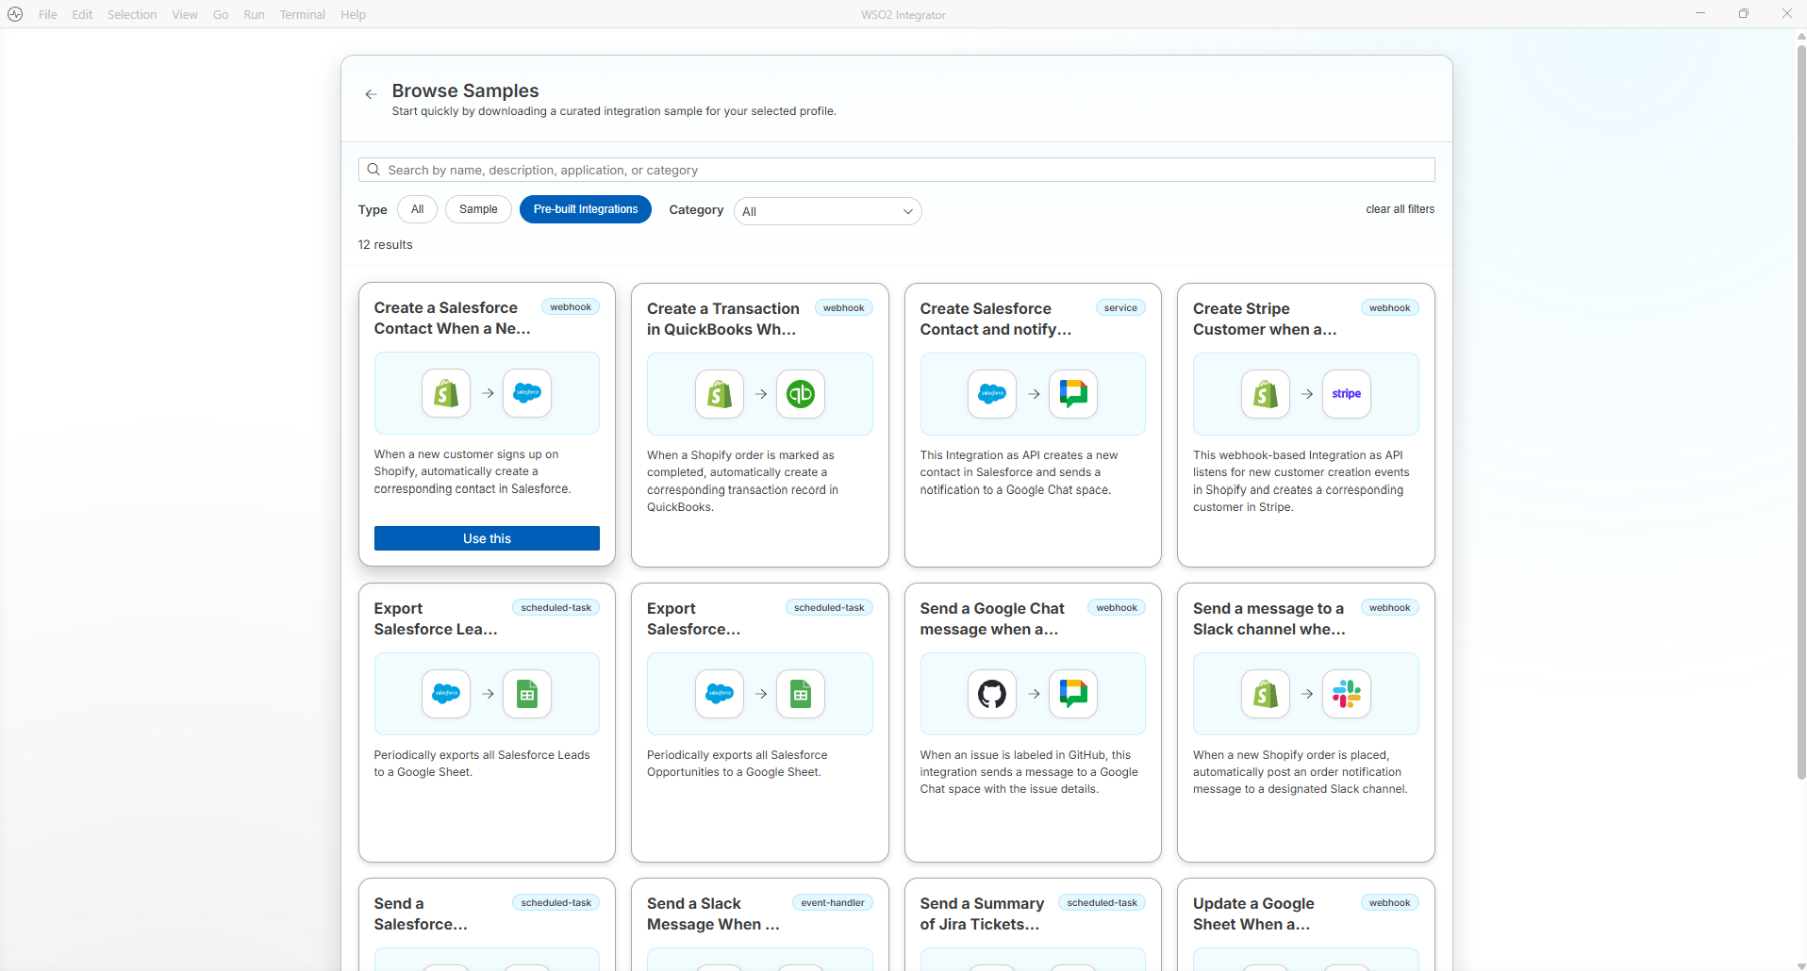
Task: Focus the sample search input field
Action: click(896, 170)
